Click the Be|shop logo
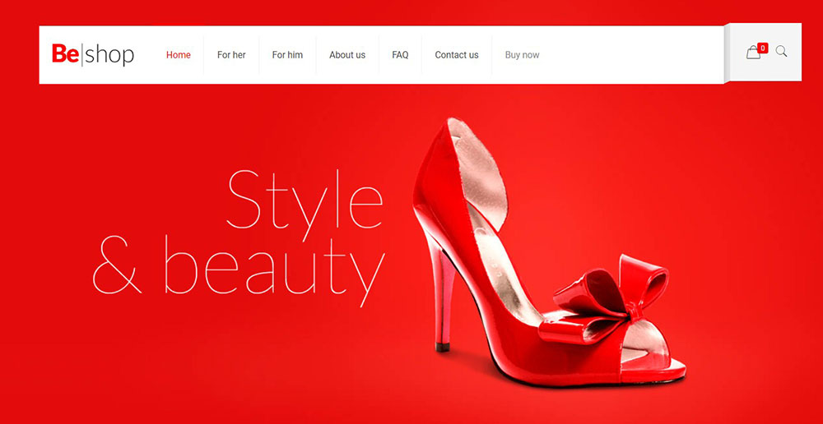This screenshot has height=424, width=823. click(93, 55)
